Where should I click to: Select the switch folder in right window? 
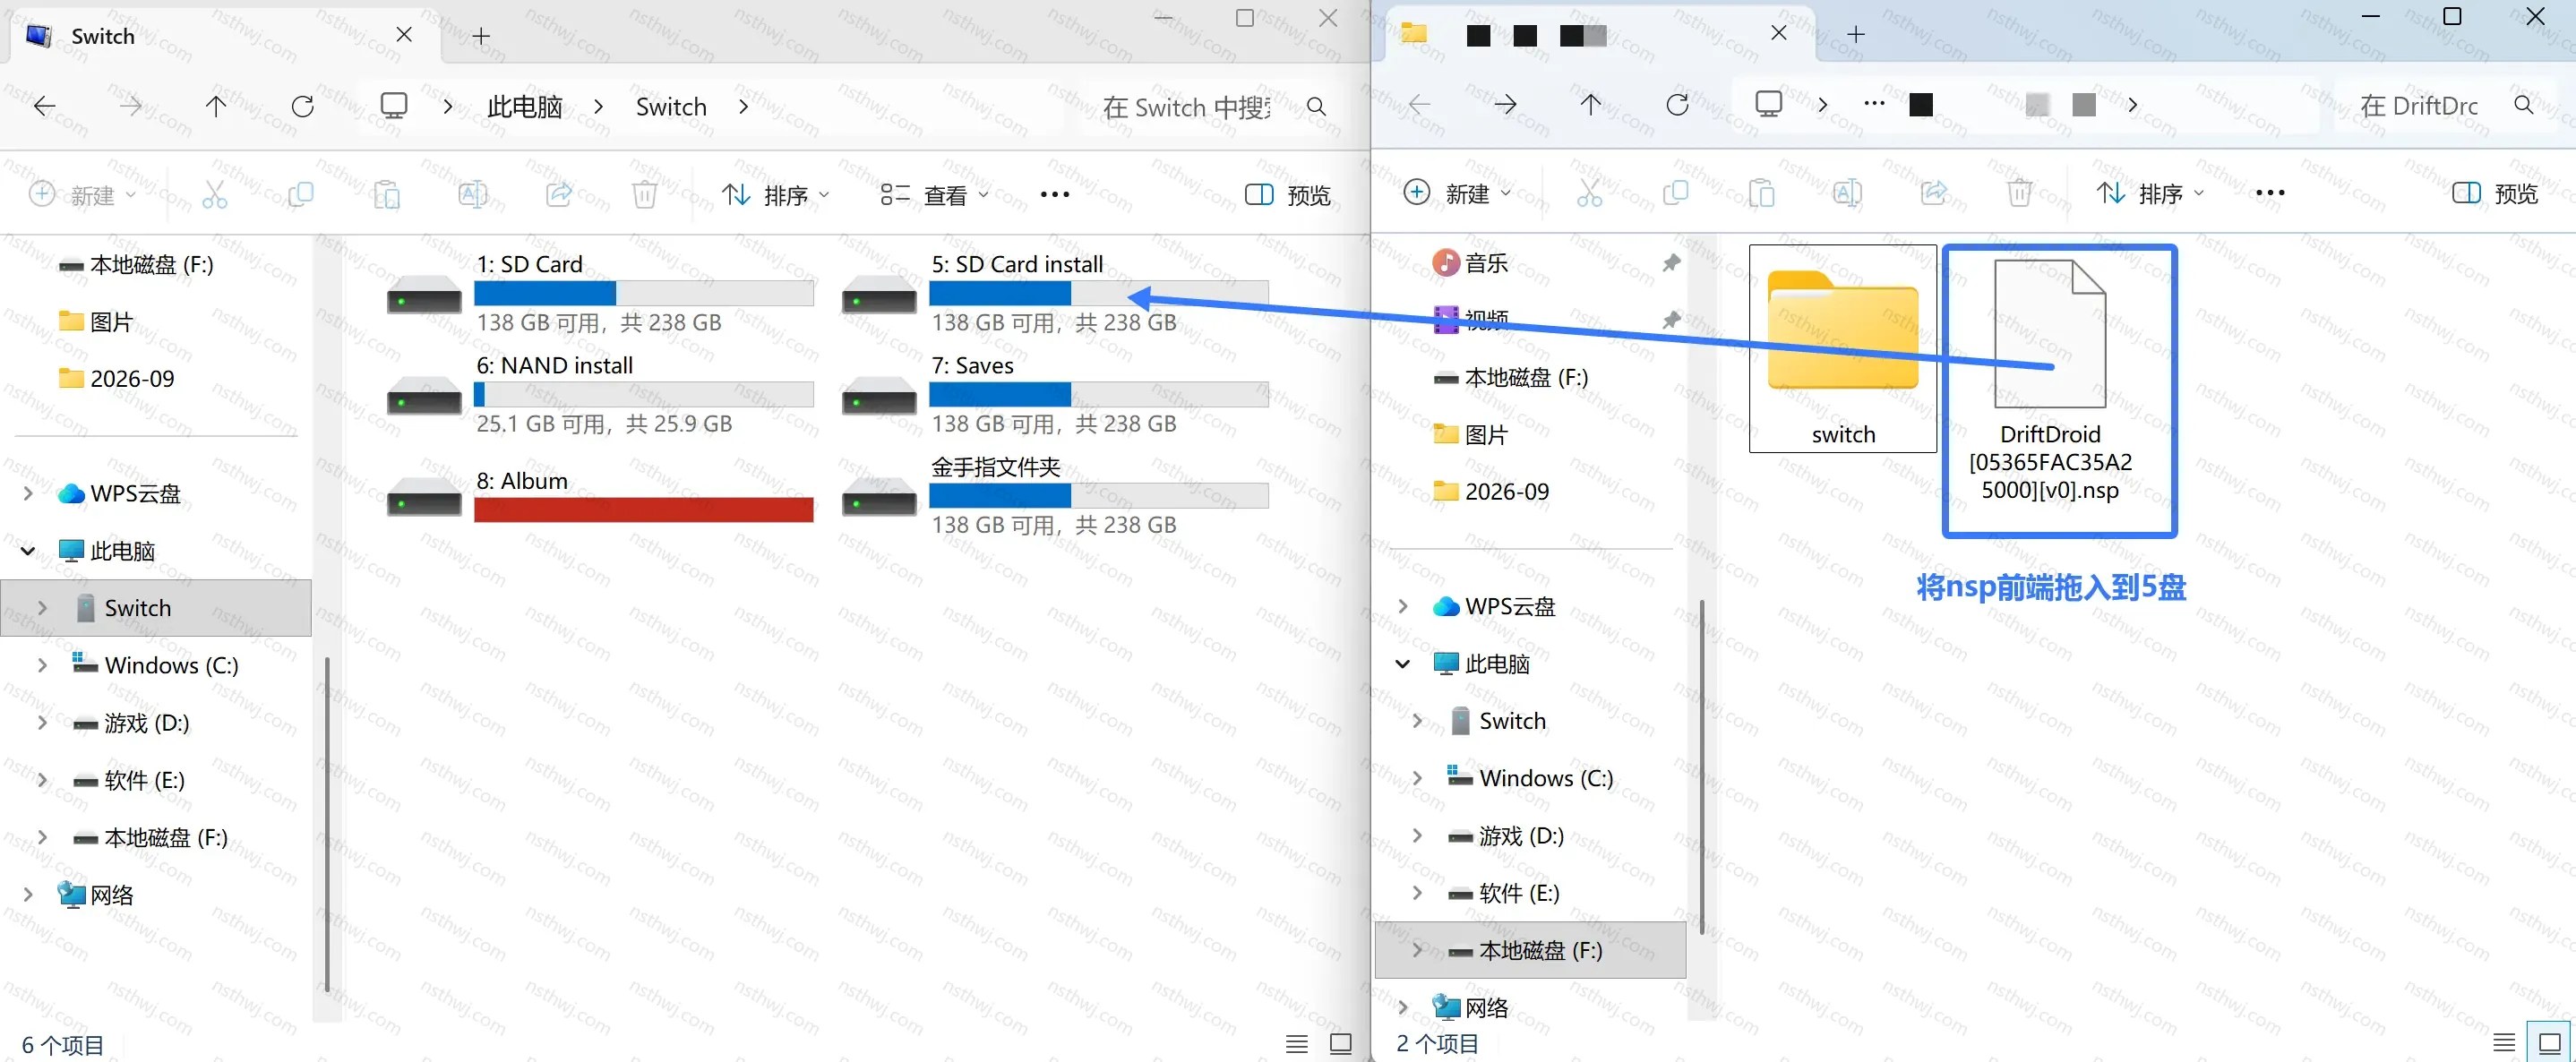pos(1842,349)
